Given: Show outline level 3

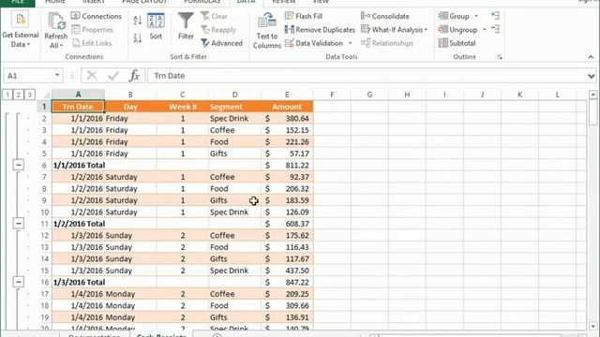Looking at the screenshot, I should point(29,95).
